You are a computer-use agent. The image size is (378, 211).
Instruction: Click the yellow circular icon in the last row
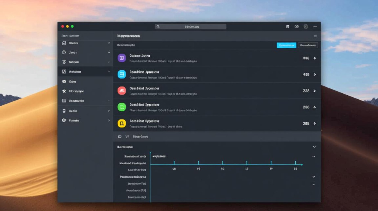click(121, 123)
